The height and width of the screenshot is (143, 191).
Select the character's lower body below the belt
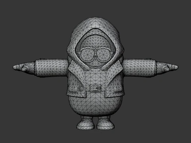click(x=95, y=104)
